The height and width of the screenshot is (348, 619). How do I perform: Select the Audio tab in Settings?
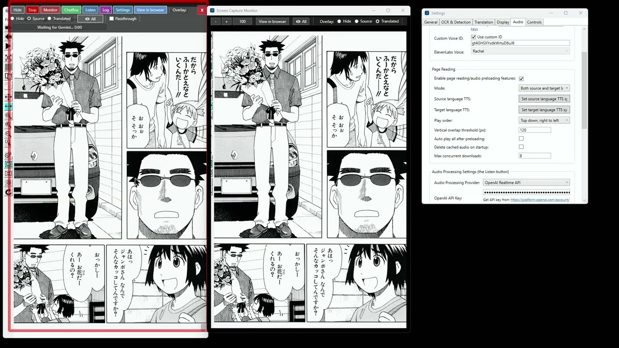coord(518,22)
